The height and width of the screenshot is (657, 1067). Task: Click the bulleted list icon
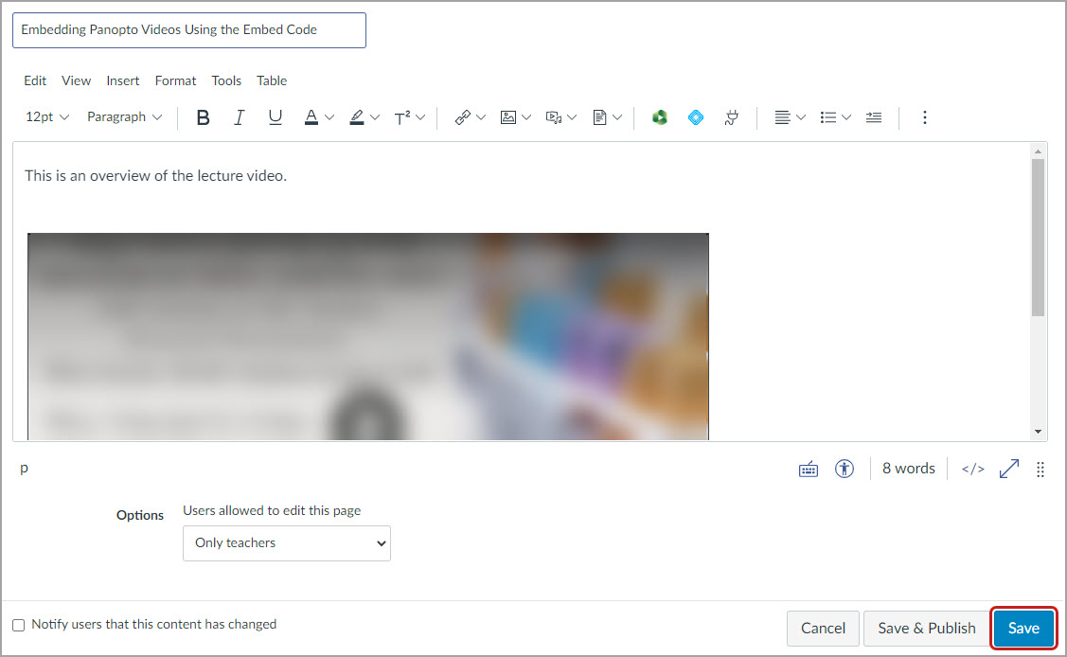tap(827, 117)
